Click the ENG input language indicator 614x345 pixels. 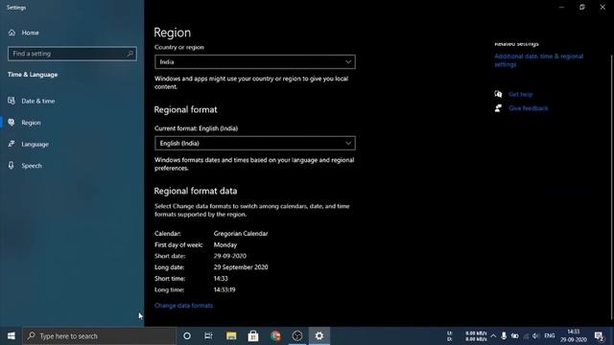click(x=550, y=336)
